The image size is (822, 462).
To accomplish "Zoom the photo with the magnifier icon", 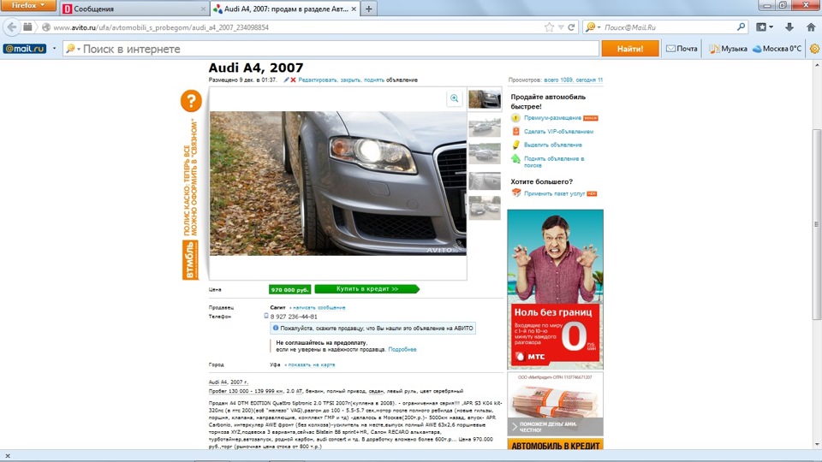I will (455, 98).
